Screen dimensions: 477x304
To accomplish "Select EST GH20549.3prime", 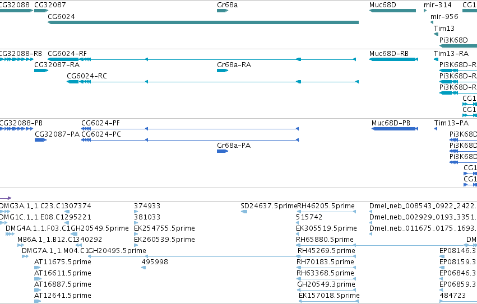I will (326, 290).
